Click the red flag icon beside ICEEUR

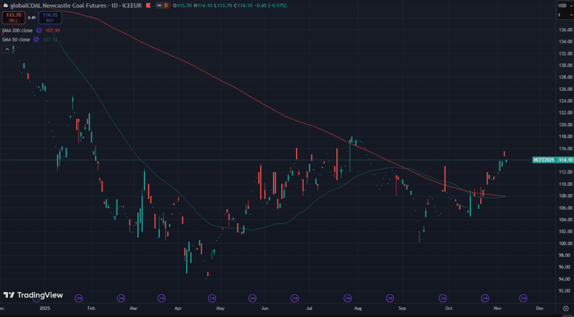[x=148, y=6]
